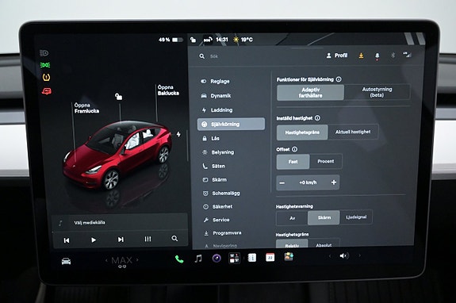The width and height of the screenshot is (456, 303).
Task: Lower volume with left arrow
Action: pyautogui.click(x=329, y=256)
